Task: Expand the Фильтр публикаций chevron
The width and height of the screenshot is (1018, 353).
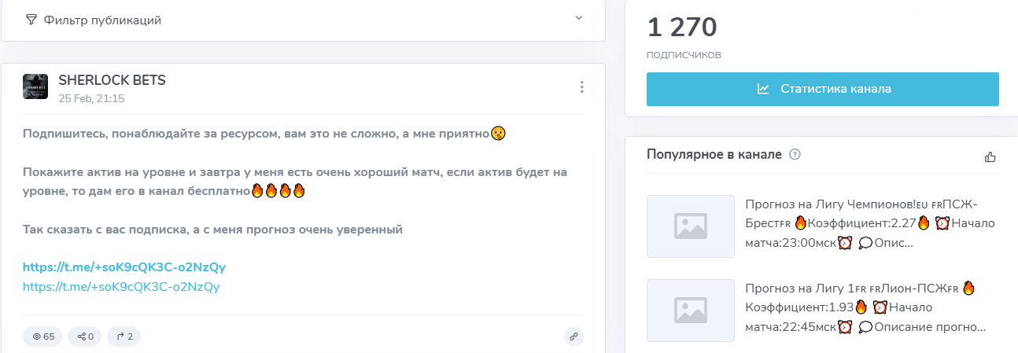Action: point(579,18)
